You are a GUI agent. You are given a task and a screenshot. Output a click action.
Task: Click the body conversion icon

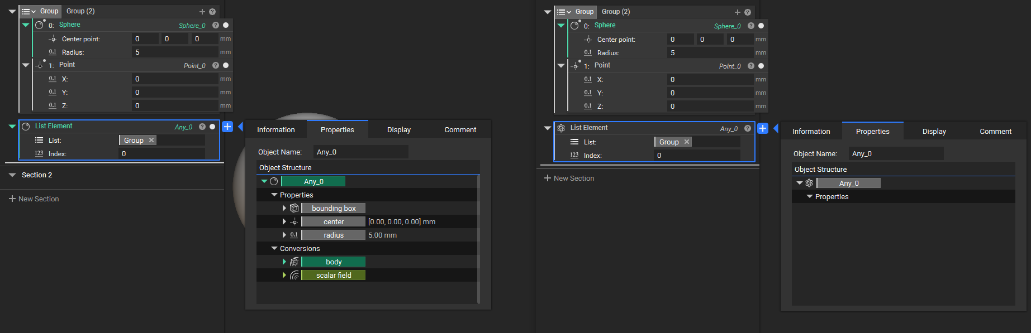point(294,262)
